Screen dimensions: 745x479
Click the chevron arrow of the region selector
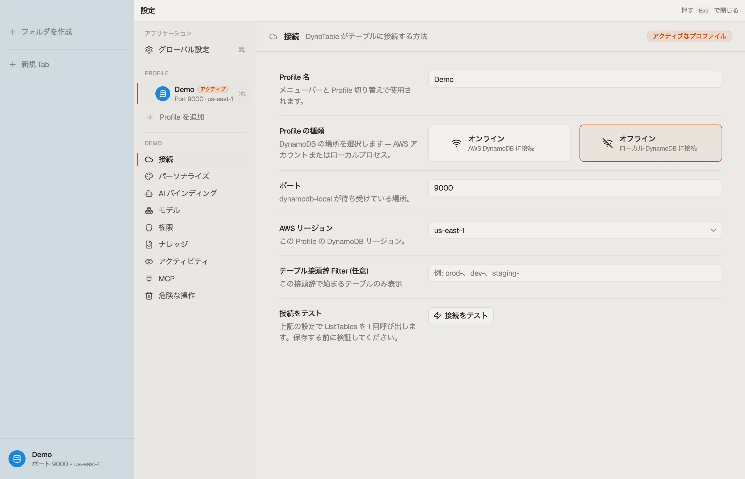tap(713, 230)
